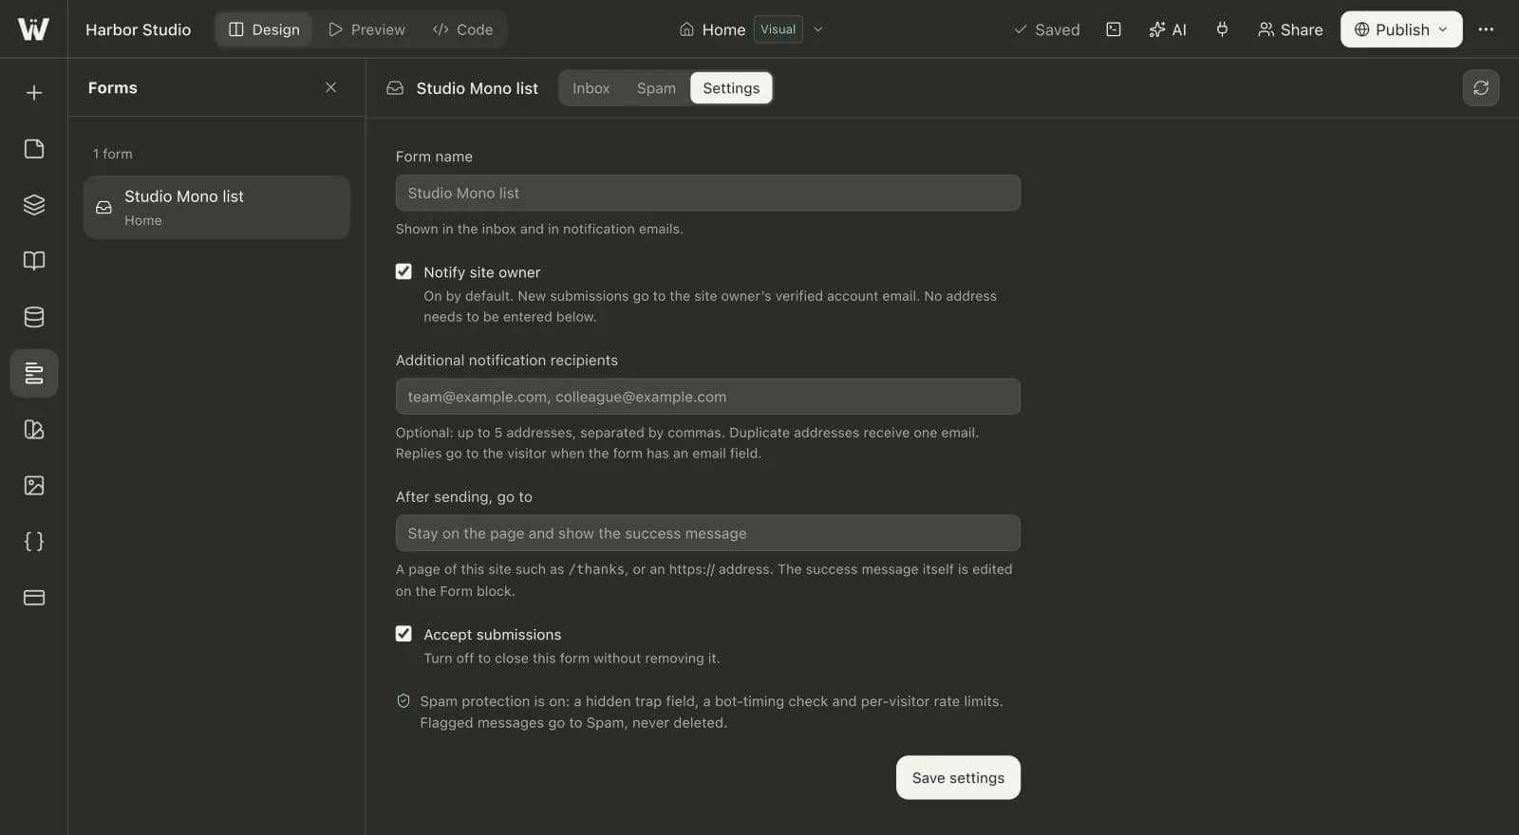1519x835 pixels.
Task: Open the Inbox tab
Action: (x=591, y=88)
